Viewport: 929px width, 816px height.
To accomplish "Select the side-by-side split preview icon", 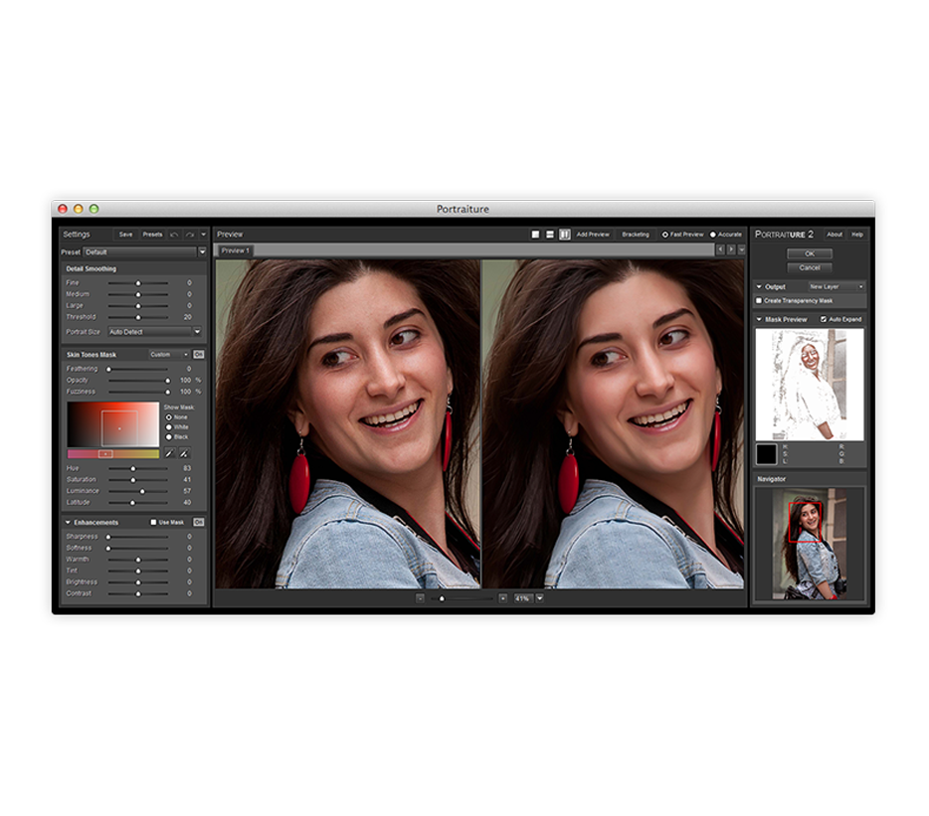I will 564,235.
